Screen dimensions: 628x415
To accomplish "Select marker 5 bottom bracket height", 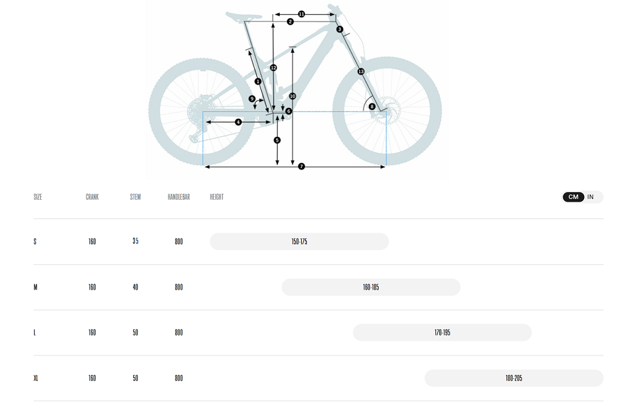I will point(277,140).
